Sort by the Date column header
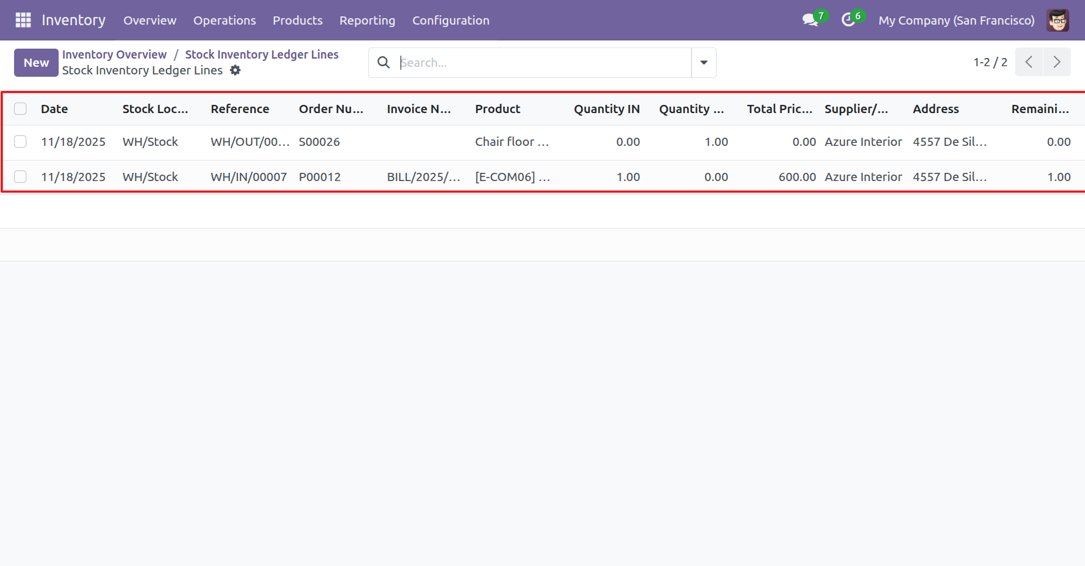 click(x=55, y=109)
